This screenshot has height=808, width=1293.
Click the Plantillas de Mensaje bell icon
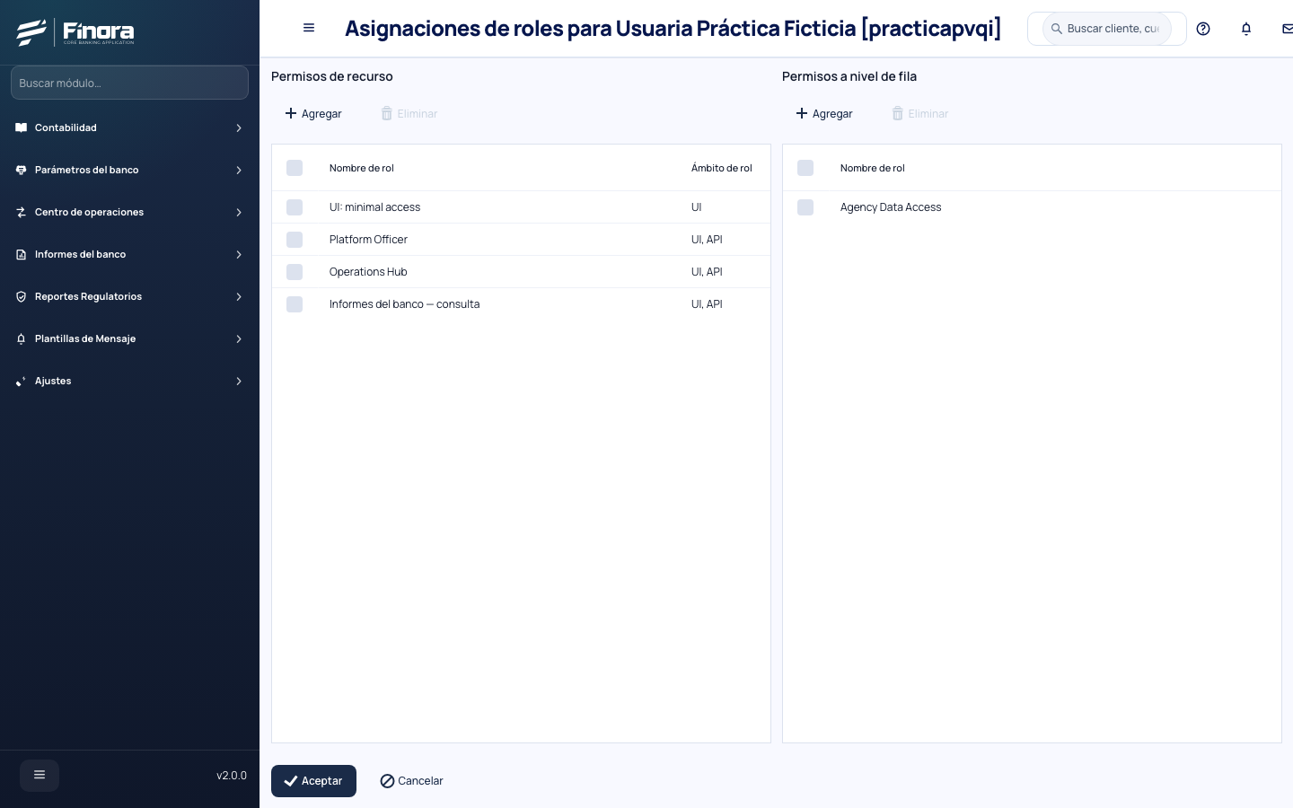[x=22, y=338]
